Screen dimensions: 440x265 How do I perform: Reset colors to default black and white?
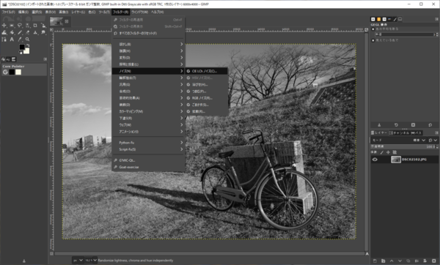coord(21,53)
